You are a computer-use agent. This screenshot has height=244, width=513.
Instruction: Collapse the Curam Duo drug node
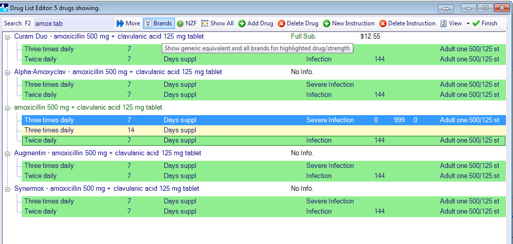(8, 37)
